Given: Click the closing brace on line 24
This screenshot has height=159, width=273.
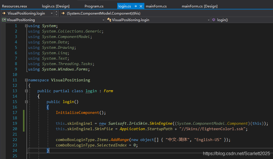Looking at the screenshot, I should [48, 150].
